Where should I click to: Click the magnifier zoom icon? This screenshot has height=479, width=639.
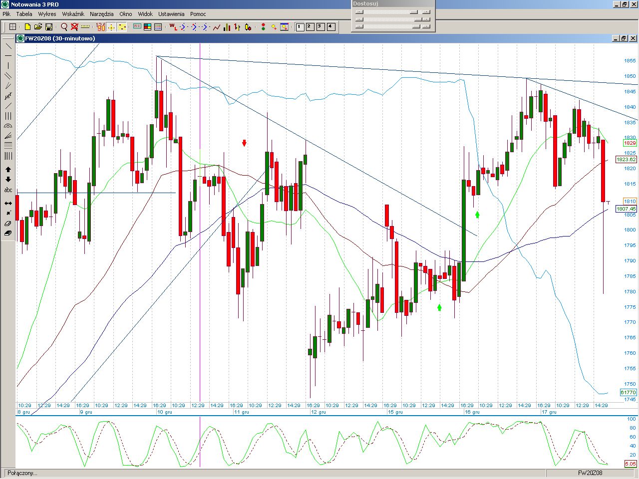coord(64,27)
